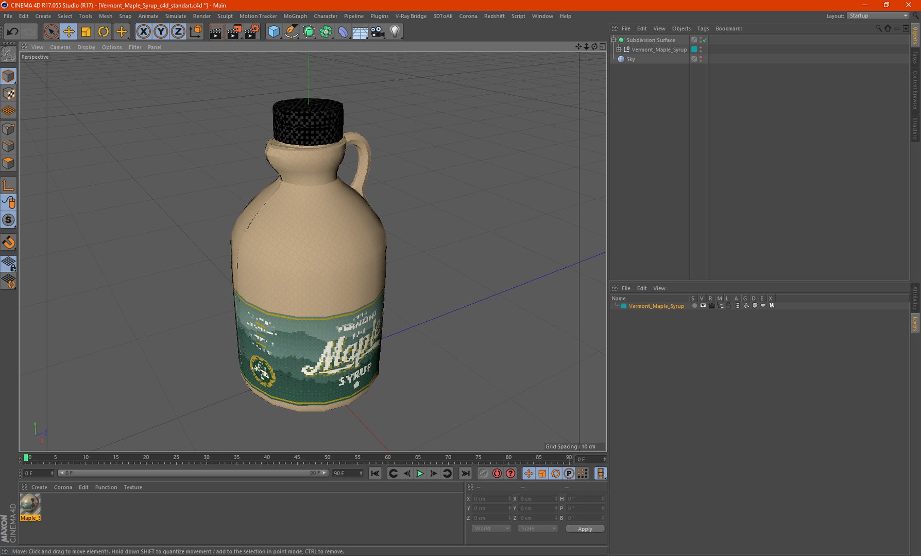Viewport: 921px width, 556px height.
Task: Select the Move tool in top toolbar
Action: point(69,32)
